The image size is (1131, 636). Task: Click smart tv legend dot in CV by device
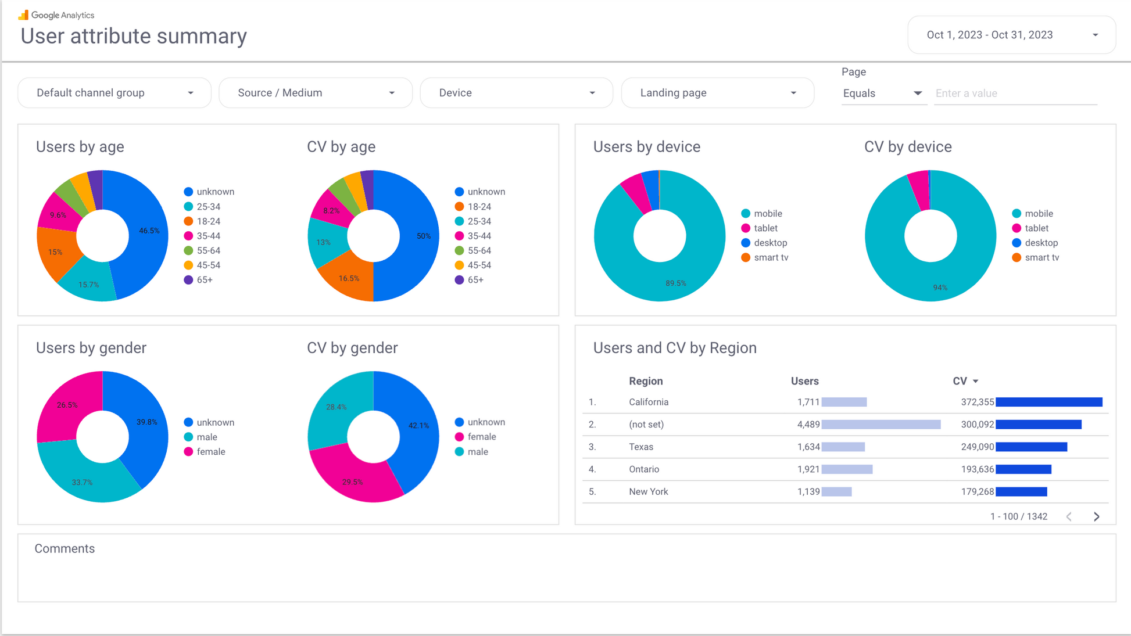(1017, 257)
